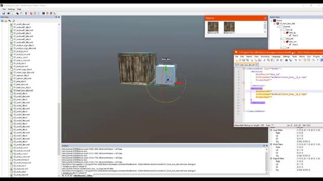Viewport: 323px width, 181px height.
Task: Click the Copy icon in Notepad++ toolbar
Action: [x=268, y=60]
